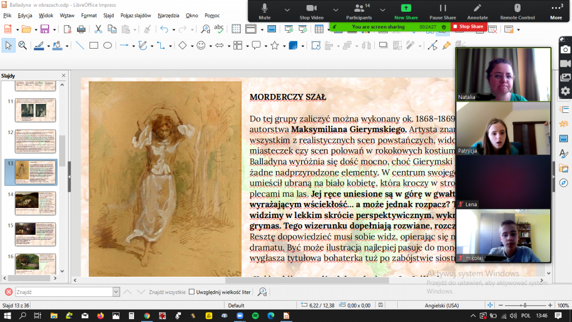Toggle Stop Video in Zoom
The image size is (572, 322).
click(312, 11)
